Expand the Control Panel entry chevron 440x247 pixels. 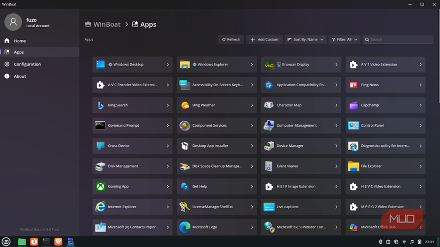pos(420,126)
